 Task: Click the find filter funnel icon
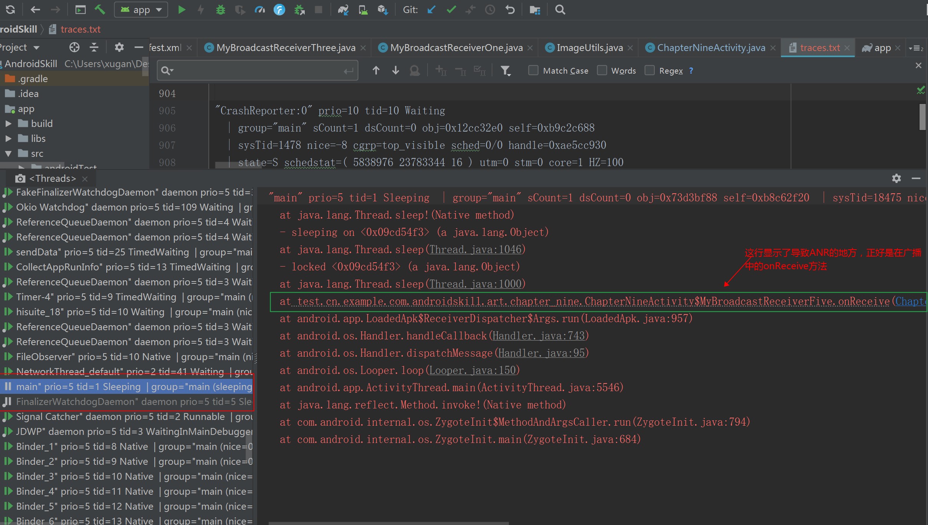point(505,71)
